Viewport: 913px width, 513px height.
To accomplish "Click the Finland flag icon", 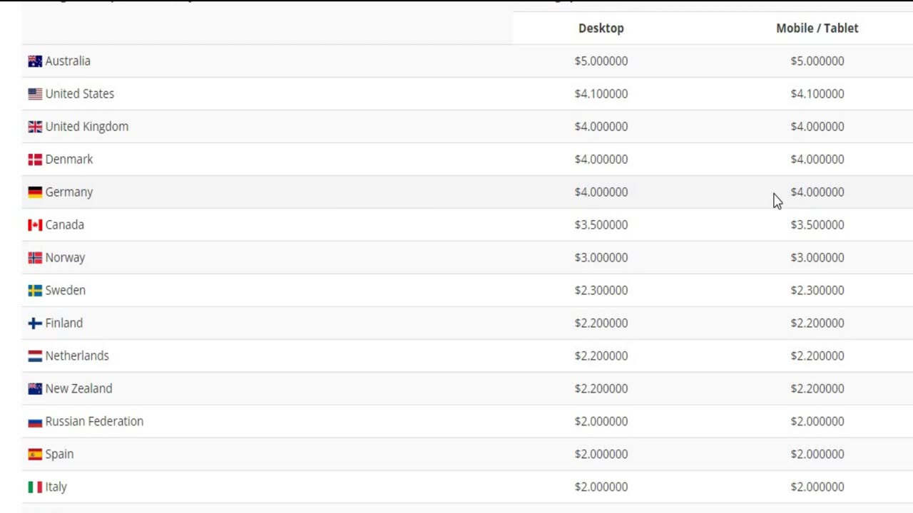I will click(x=35, y=323).
